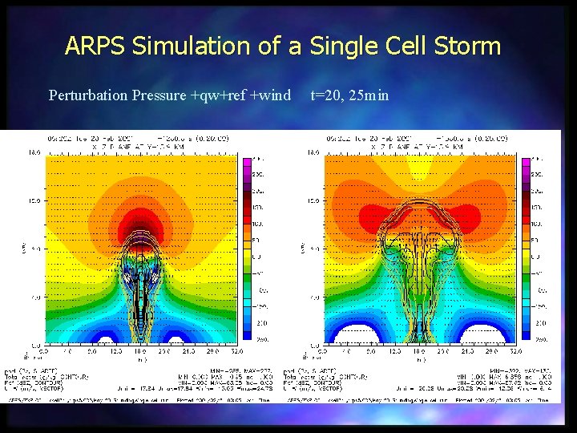Viewport: 577px width, 433px height.
Task: Click the left plot's field legend text below its axis
Action: [x=46, y=379]
